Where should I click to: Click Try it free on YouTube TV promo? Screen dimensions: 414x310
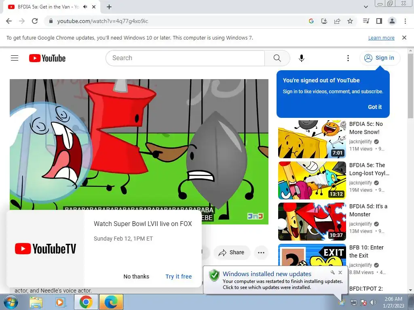178,276
